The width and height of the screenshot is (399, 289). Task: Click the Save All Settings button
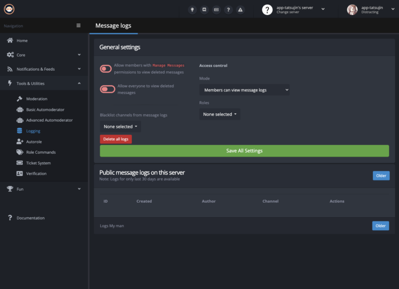tap(244, 151)
